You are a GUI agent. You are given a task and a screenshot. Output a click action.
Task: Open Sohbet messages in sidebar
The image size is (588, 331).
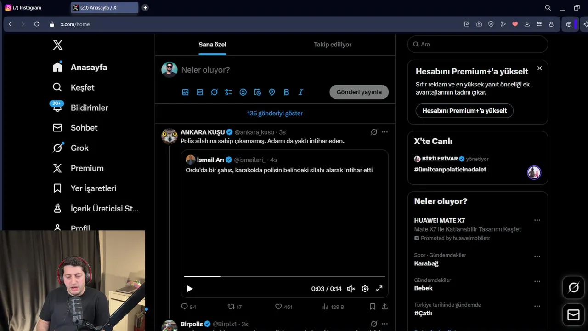(x=75, y=128)
